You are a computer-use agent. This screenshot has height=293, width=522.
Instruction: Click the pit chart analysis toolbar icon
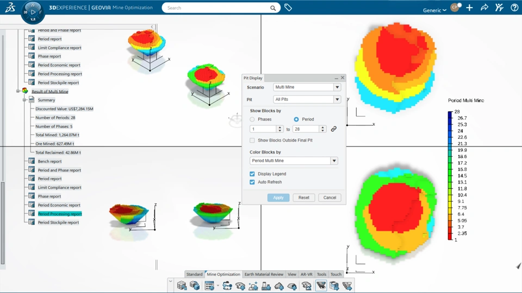pos(307,285)
